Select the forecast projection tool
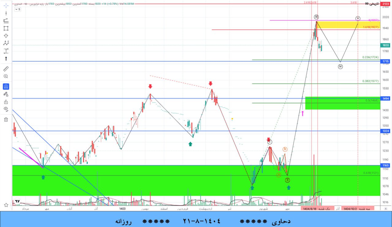 [6, 50]
